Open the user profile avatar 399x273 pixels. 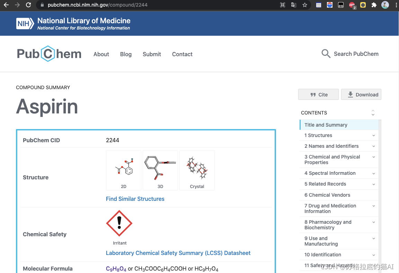pos(385,5)
